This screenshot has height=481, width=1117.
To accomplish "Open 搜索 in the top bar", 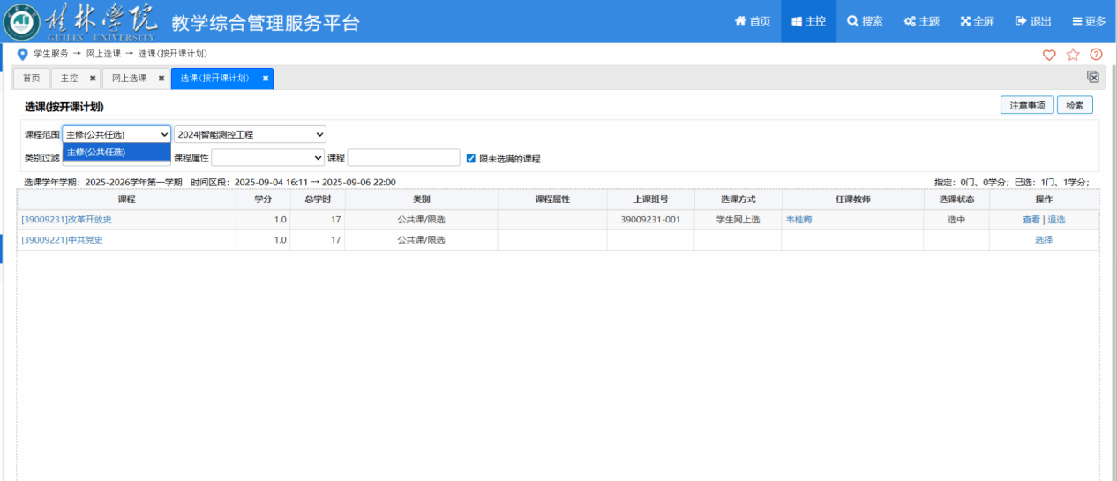I will point(865,21).
